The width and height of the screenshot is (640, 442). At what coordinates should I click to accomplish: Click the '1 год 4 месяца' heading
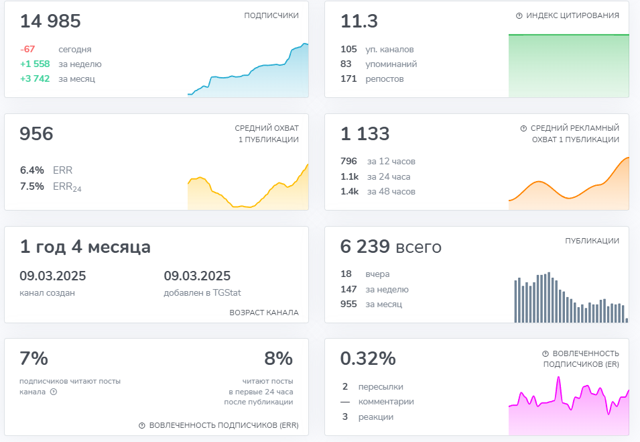point(85,247)
